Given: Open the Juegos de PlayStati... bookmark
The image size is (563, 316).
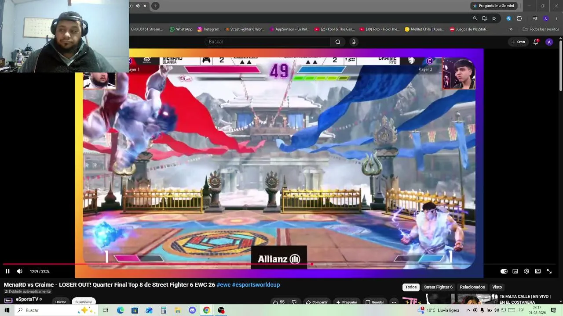Looking at the screenshot, I should coord(469,29).
